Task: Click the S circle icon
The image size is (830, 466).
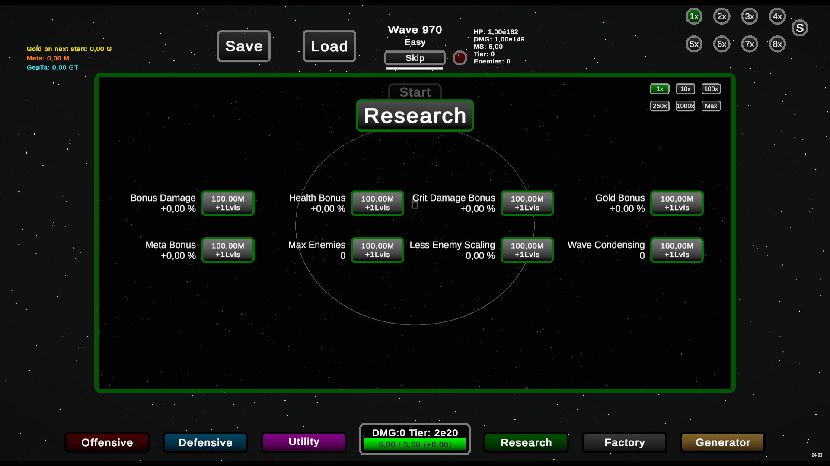Action: (800, 28)
